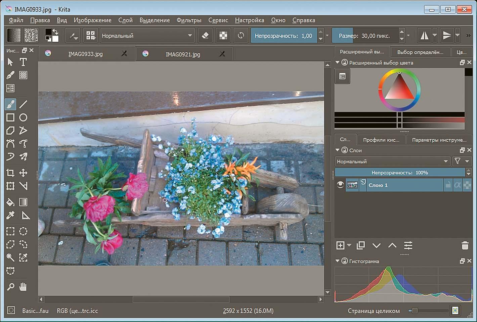
Task: Click the add new layer button
Action: (x=340, y=245)
